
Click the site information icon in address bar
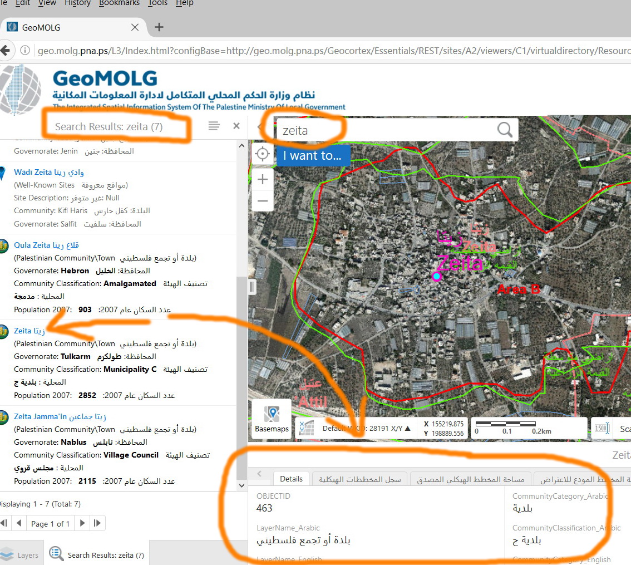(x=25, y=50)
